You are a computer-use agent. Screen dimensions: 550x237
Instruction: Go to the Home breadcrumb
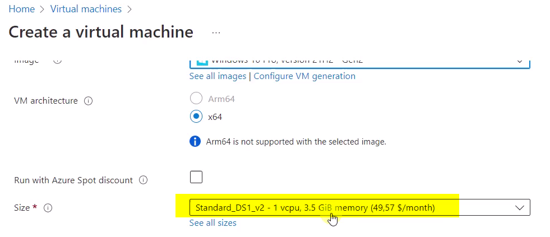(x=22, y=9)
